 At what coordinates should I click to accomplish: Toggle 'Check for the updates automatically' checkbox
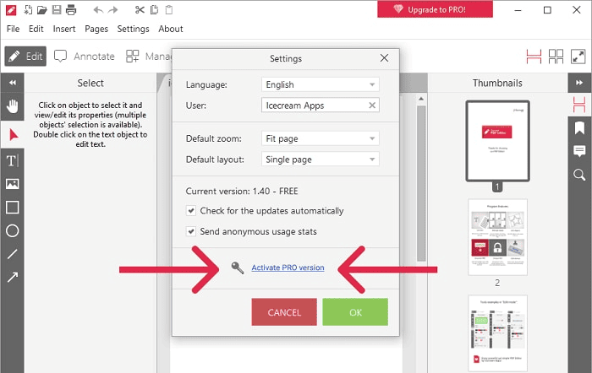191,211
